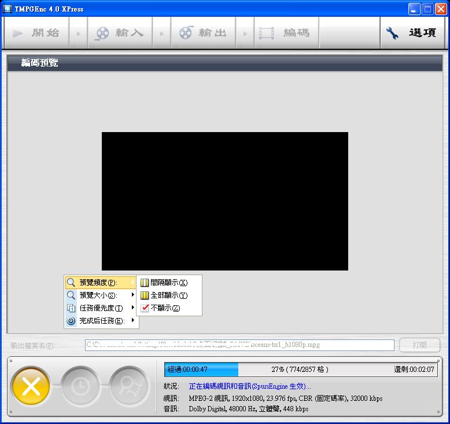450x424 pixels.
Task: Click the text 27% ( 774/2857 格 )
Action: click(300, 370)
